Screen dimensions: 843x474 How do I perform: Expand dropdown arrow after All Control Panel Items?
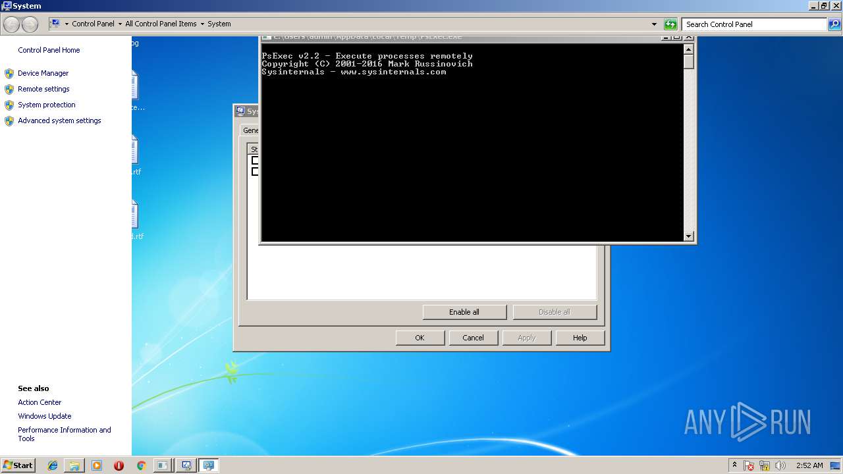tap(202, 24)
